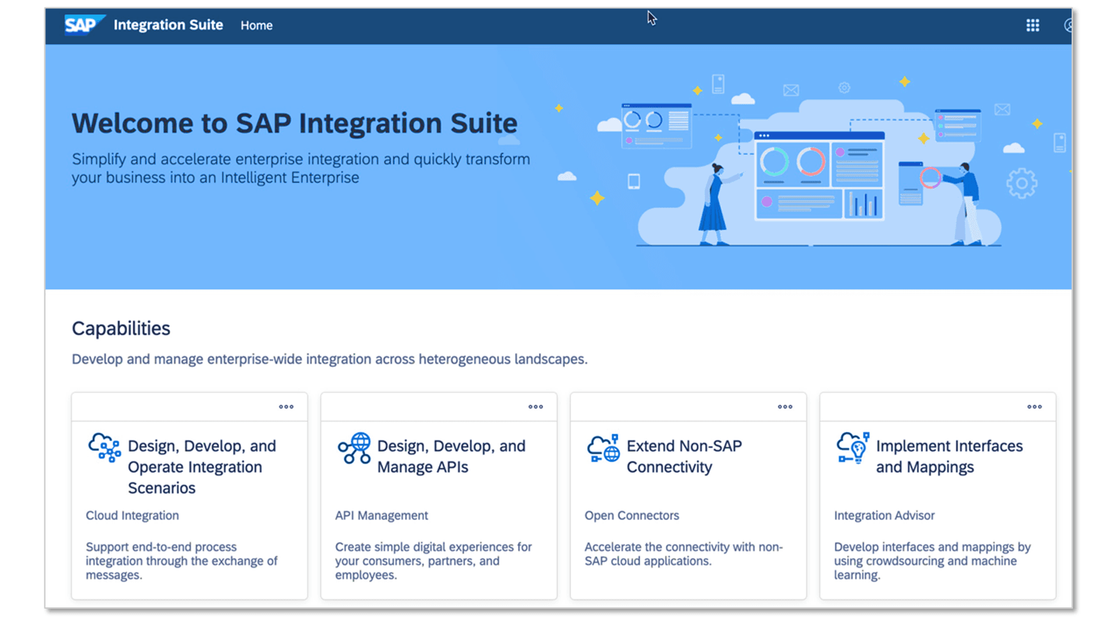Open the user profile icon in header
The height and width of the screenshot is (622, 1117).
(x=1067, y=25)
